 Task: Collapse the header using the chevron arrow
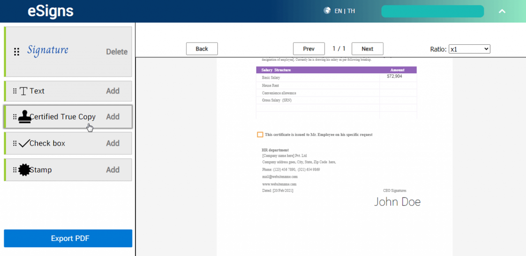[502, 11]
